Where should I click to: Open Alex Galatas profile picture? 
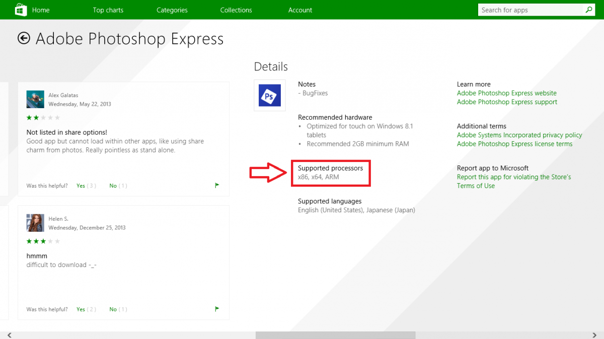click(x=35, y=100)
